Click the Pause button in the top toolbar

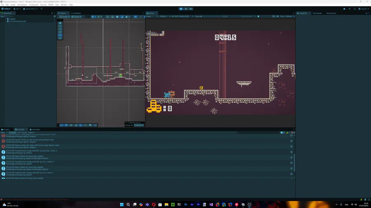point(186,9)
